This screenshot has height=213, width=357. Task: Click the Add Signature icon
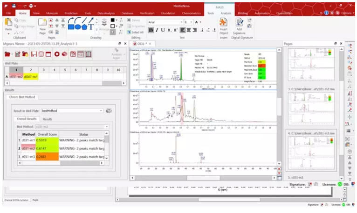tap(240, 26)
